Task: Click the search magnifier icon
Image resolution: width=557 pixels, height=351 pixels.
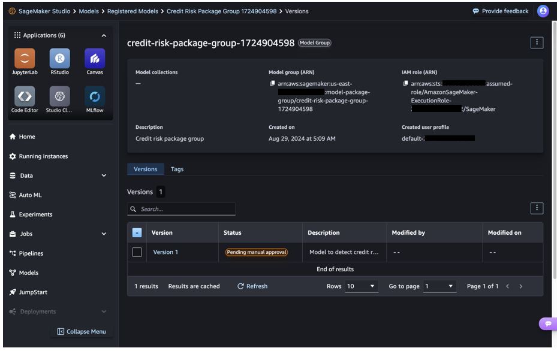Action: point(133,209)
